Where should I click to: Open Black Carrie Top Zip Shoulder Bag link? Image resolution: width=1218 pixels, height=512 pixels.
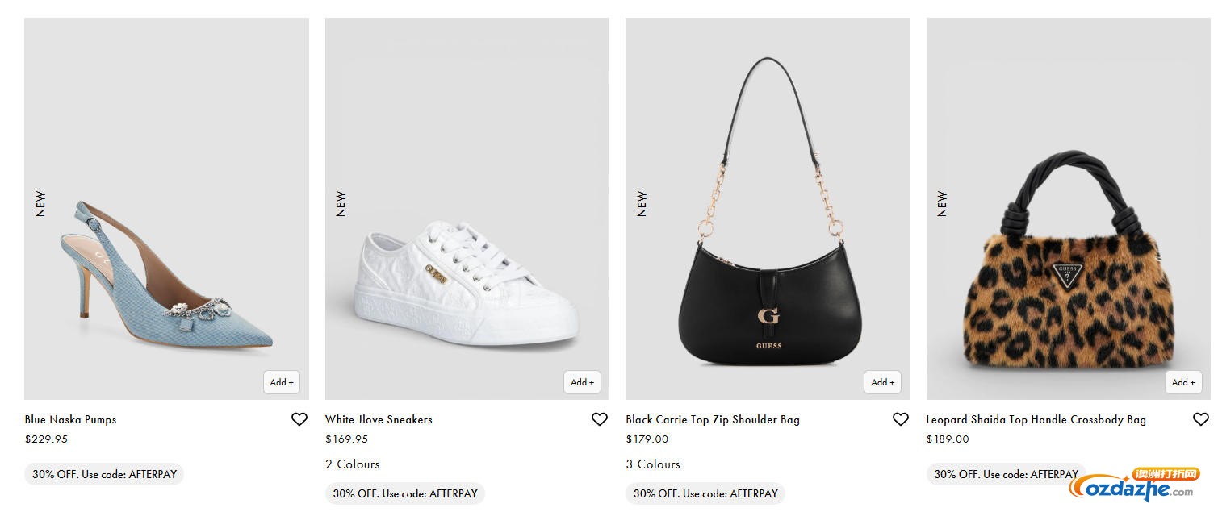(713, 419)
